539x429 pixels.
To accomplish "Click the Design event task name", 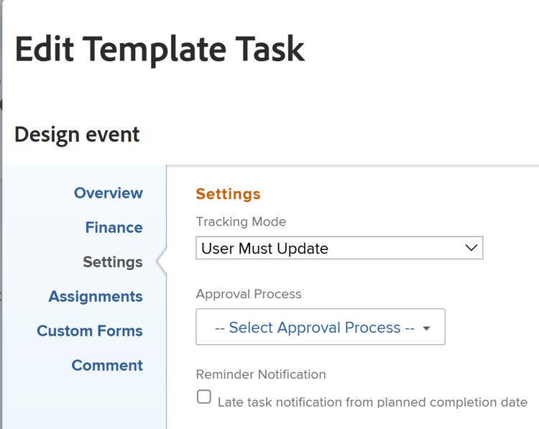I will coord(77,134).
